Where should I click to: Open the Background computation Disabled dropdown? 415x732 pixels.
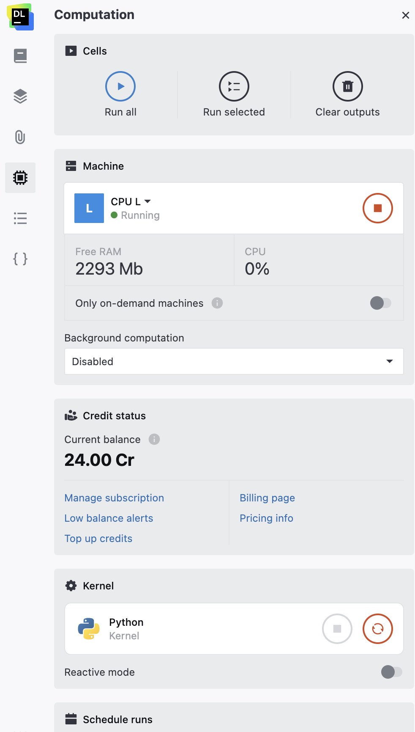pyautogui.click(x=234, y=361)
